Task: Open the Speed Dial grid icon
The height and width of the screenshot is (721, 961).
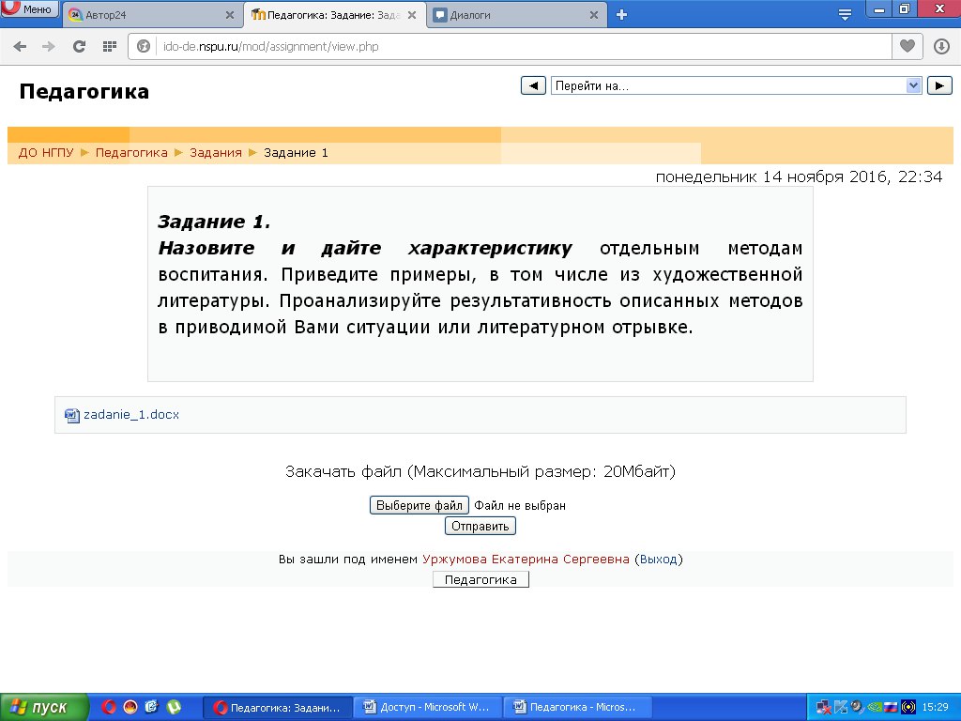Action: click(109, 46)
